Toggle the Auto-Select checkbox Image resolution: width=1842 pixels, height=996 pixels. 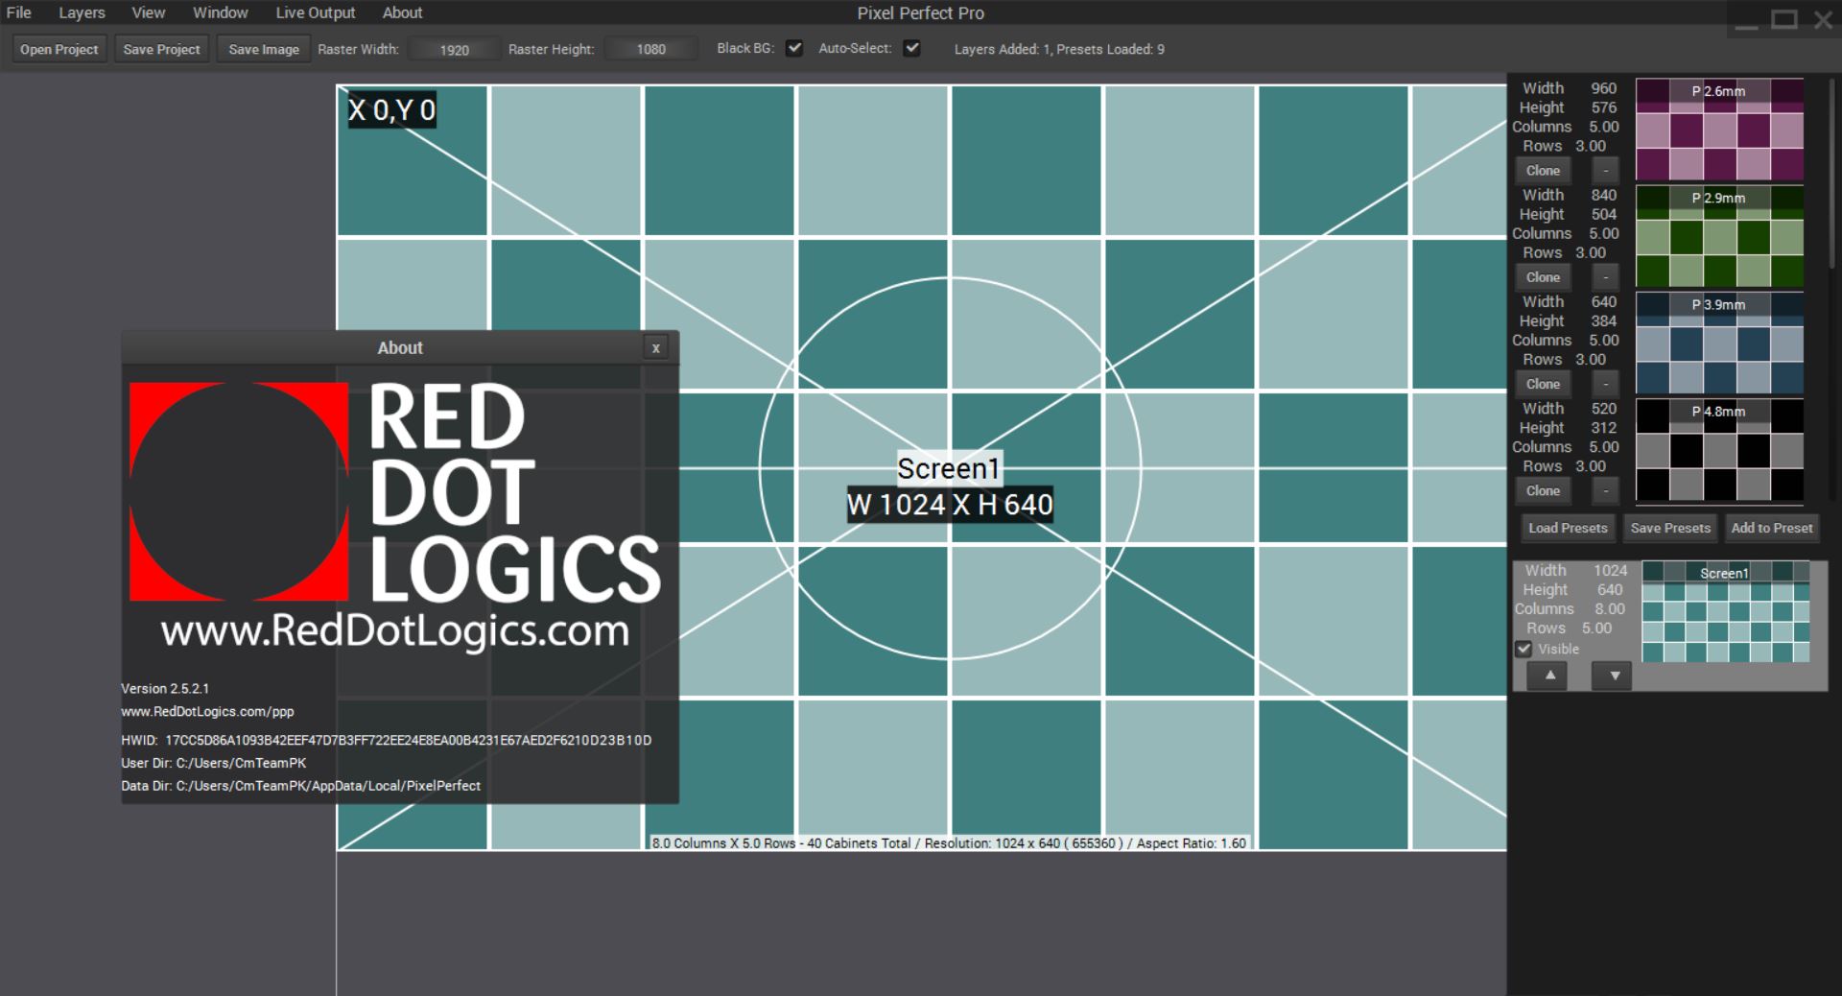click(911, 48)
